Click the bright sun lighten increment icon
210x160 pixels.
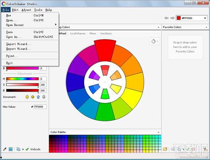click(x=27, y=97)
